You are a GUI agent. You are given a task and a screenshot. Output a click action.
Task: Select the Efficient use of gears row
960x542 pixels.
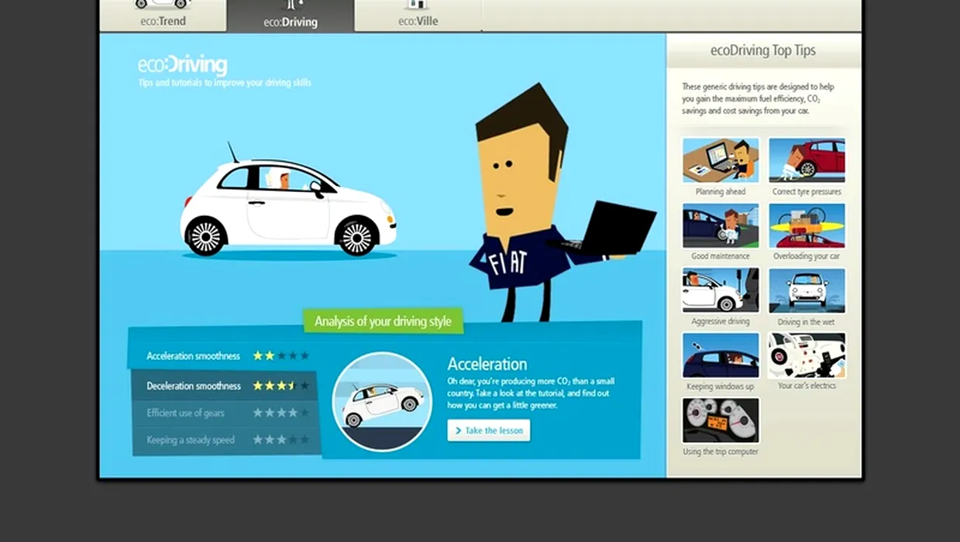click(225, 413)
